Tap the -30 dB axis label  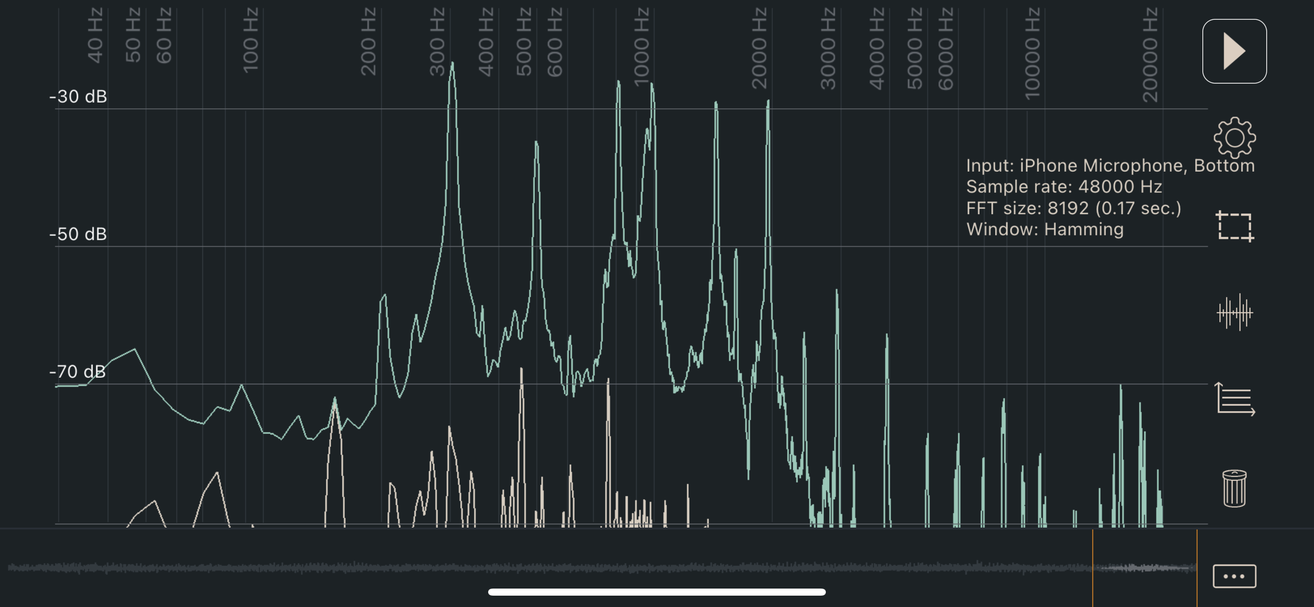click(x=78, y=96)
